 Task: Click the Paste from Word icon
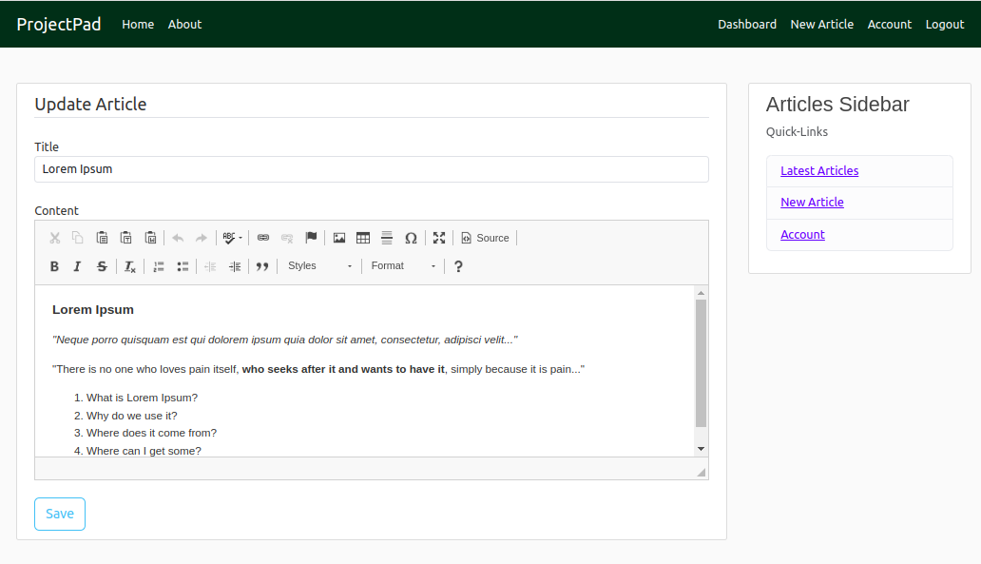click(151, 238)
